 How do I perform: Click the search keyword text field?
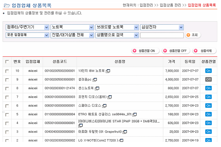point(161,35)
